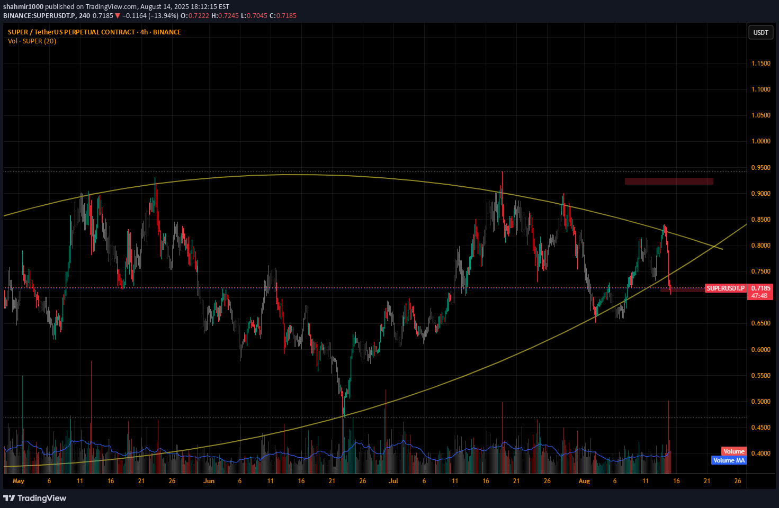Click the 0.5000 price axis label
The image size is (779, 508).
coord(761,402)
